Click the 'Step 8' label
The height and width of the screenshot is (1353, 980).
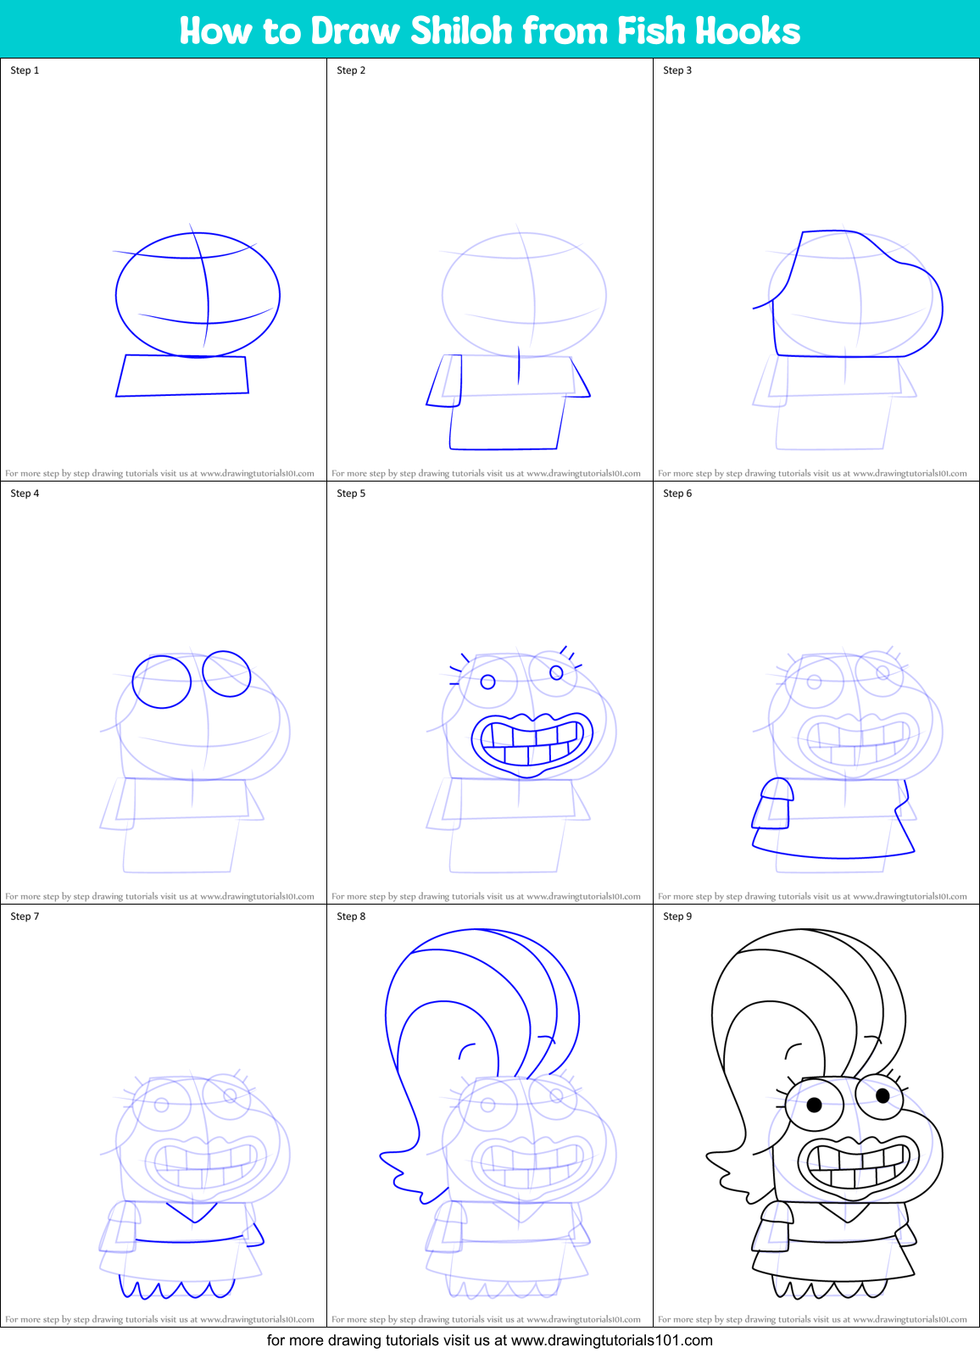351,916
